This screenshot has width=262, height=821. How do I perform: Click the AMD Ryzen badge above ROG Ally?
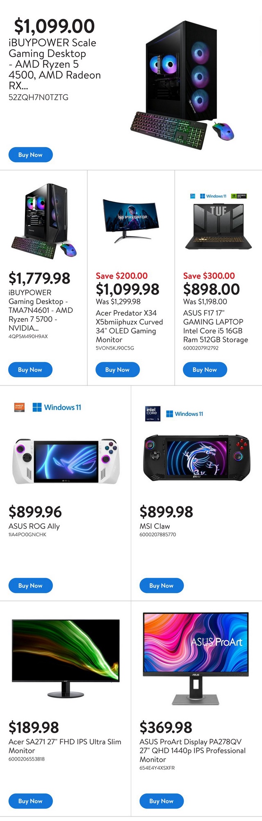coord(19,407)
